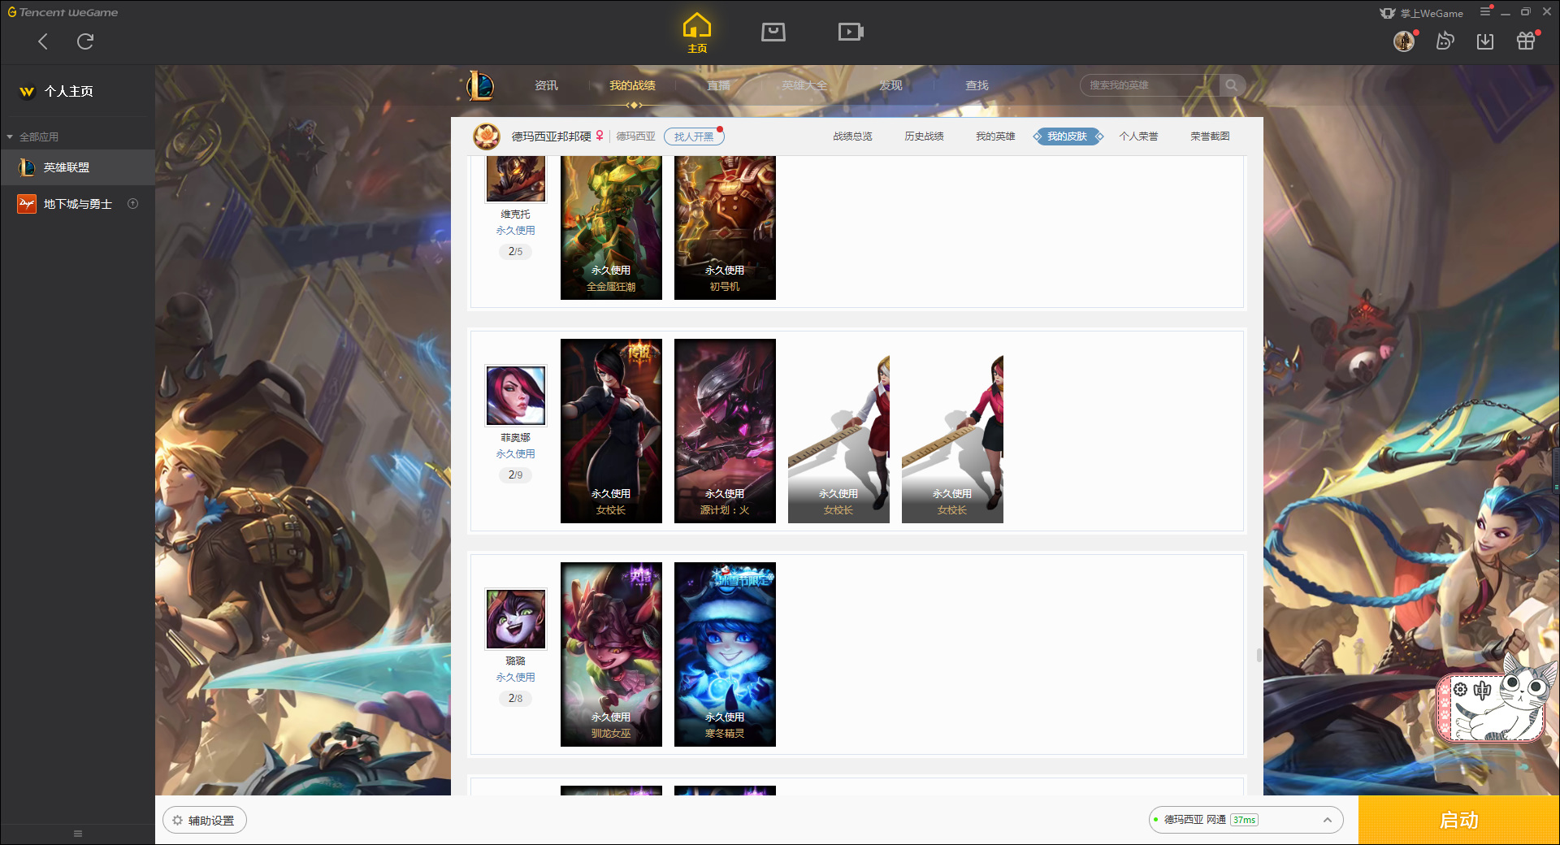
Task: Click the 找人开黑 button
Action: coord(694,136)
